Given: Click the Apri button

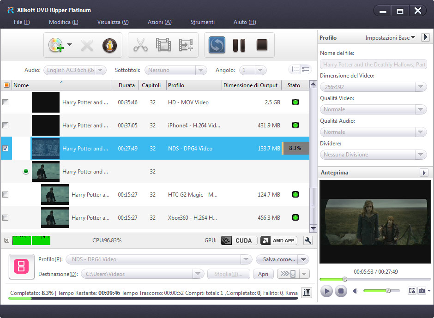Looking at the screenshot, I should [x=263, y=274].
